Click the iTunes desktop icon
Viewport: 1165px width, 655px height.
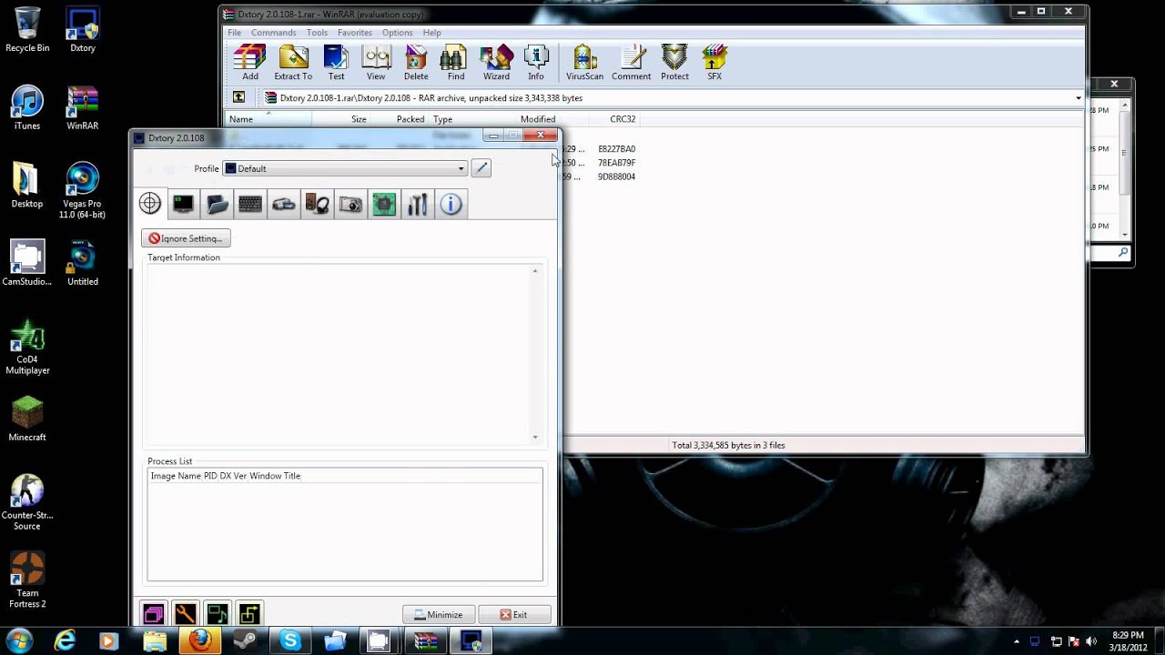point(27,108)
